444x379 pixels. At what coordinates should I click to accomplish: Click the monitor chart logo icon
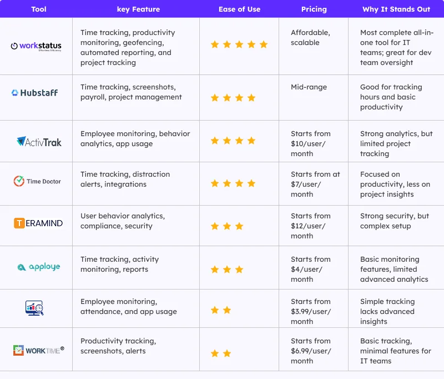point(34,308)
